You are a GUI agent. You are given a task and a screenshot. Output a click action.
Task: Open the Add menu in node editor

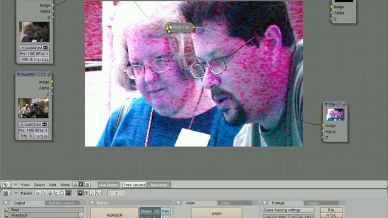pos(53,185)
